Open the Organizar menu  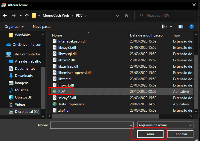click(14, 27)
